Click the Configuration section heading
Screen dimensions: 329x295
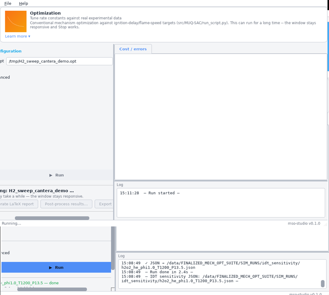point(11,51)
